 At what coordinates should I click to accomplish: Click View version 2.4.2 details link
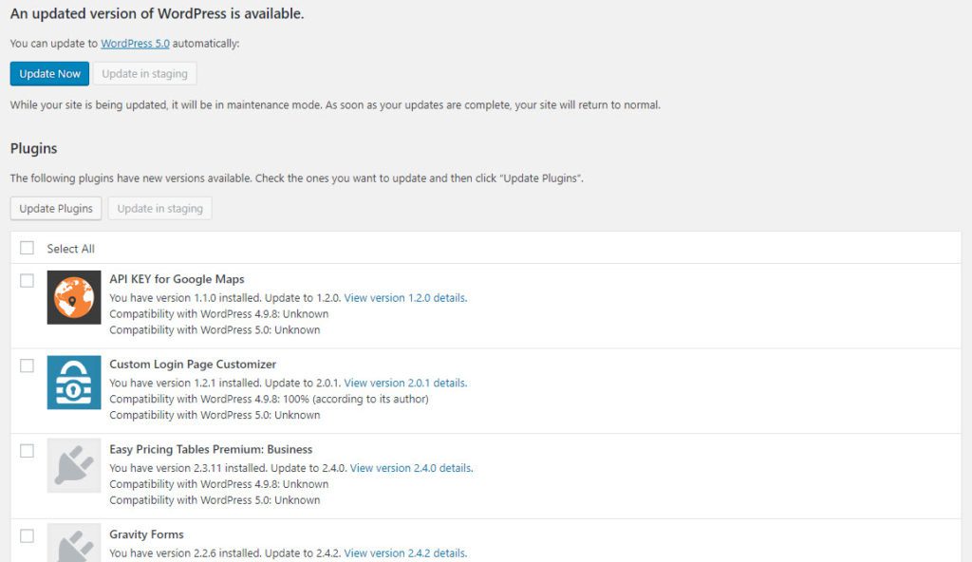(x=404, y=553)
